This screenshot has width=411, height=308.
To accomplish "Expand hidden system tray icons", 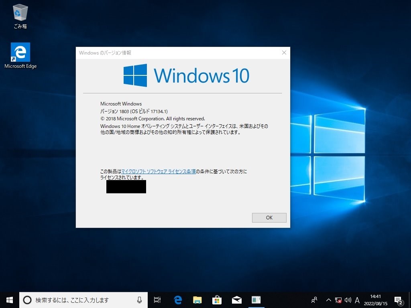I will (x=328, y=300).
